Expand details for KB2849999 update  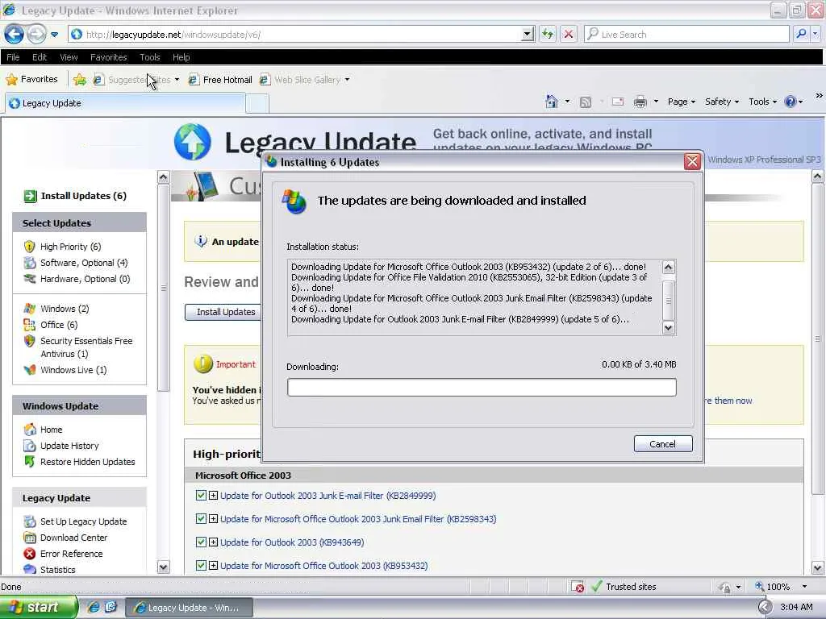213,496
